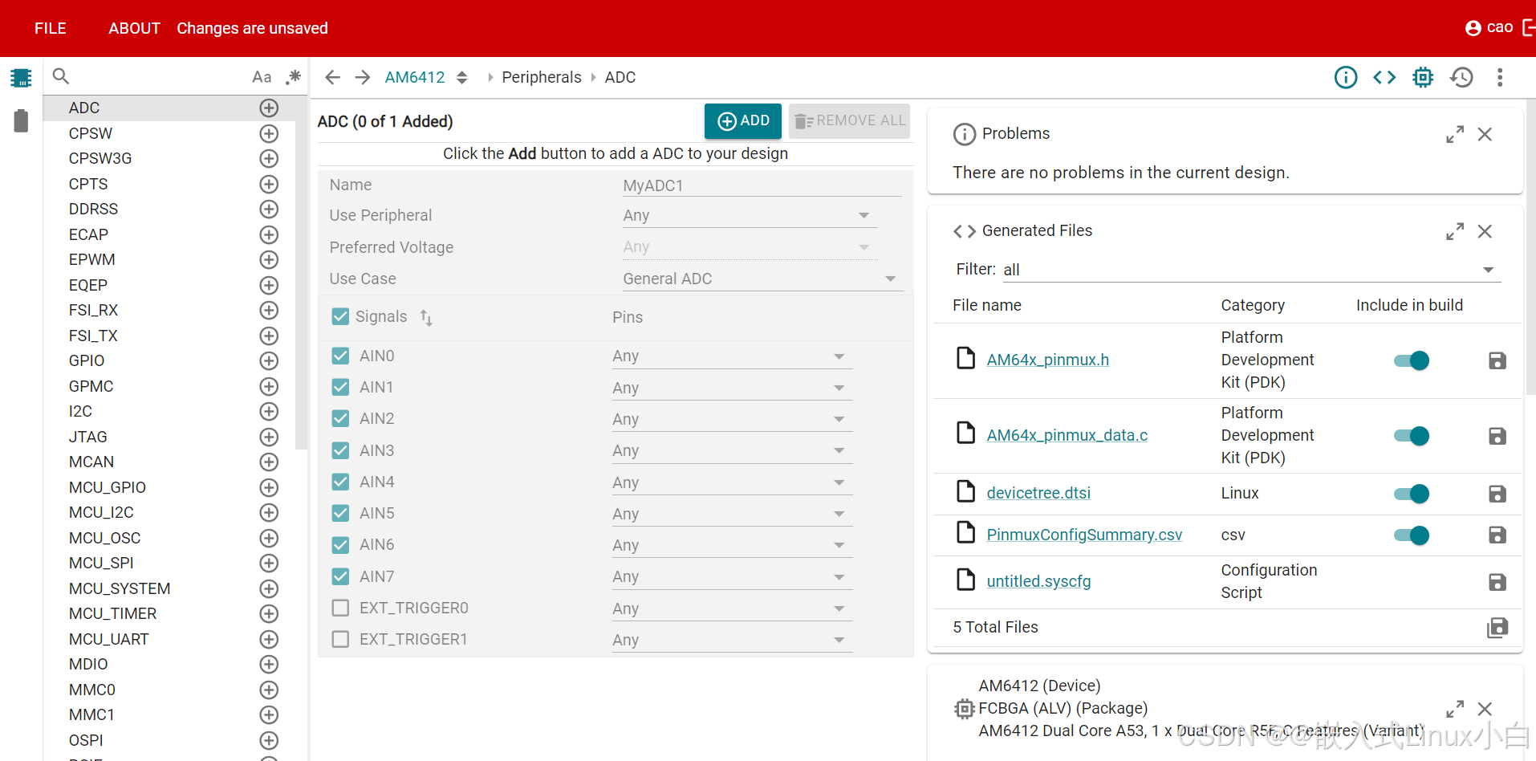Sort signals with the sort arrows icon

[426, 318]
